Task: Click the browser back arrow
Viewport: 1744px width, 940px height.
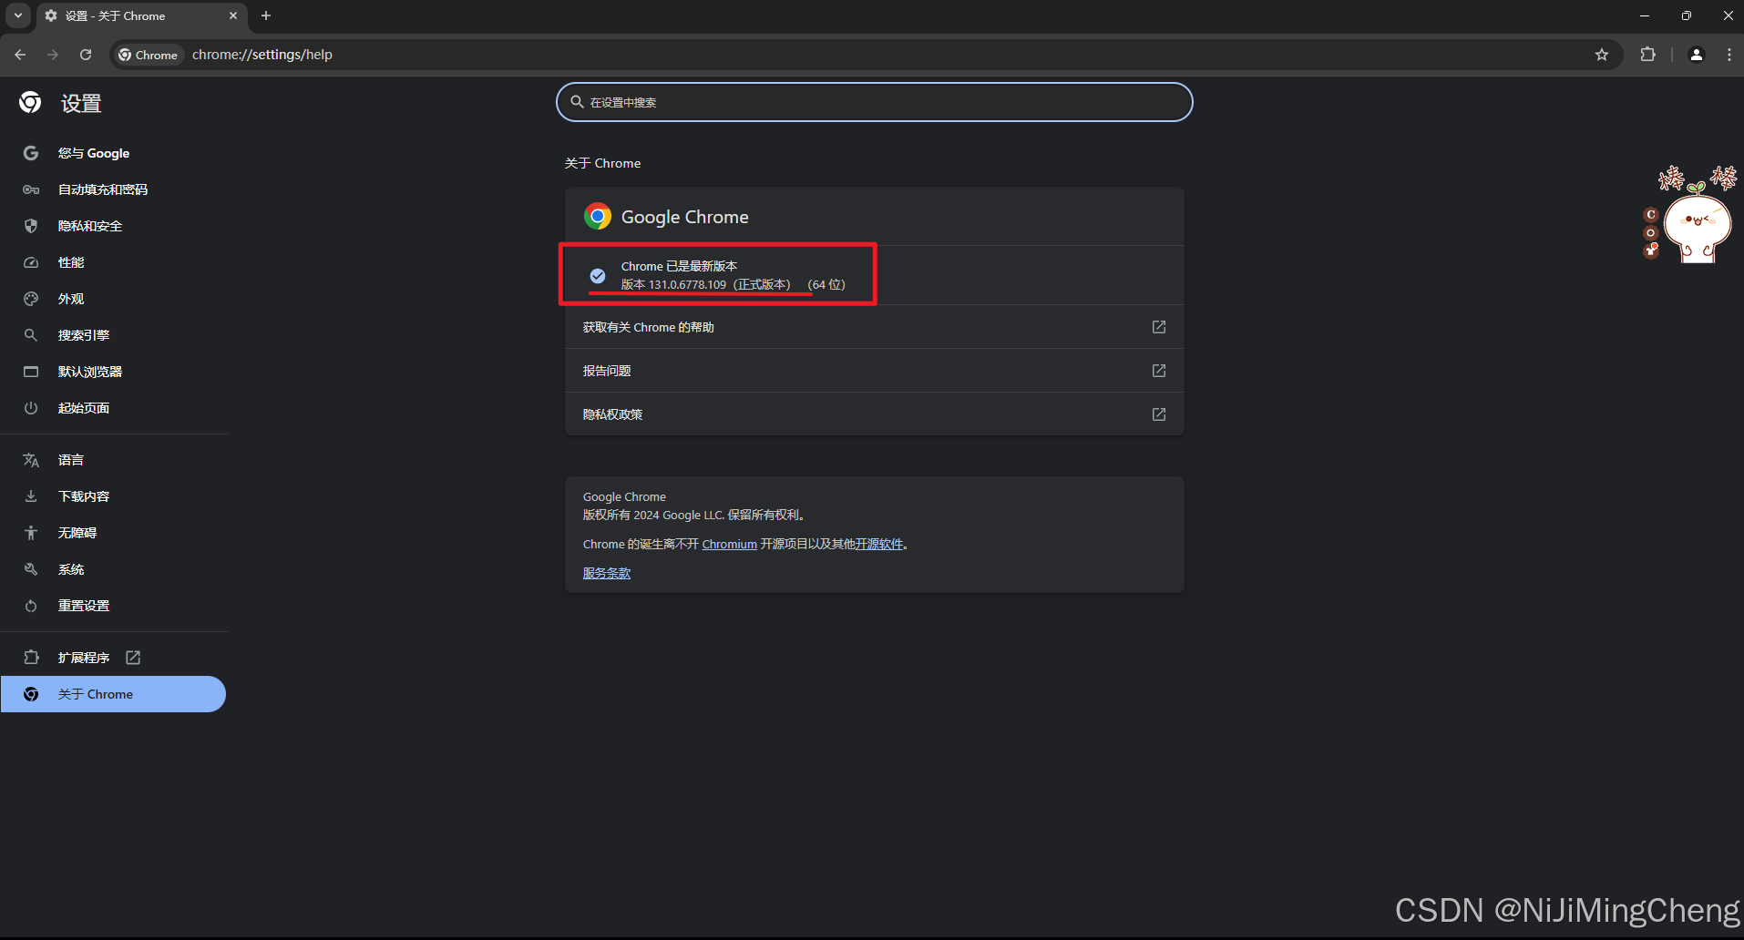Action: pyautogui.click(x=20, y=55)
